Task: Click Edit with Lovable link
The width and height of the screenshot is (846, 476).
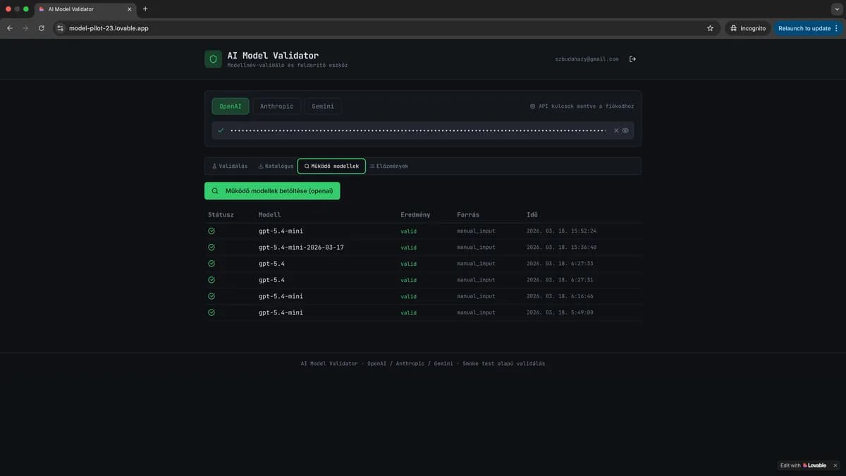Action: pyautogui.click(x=803, y=465)
